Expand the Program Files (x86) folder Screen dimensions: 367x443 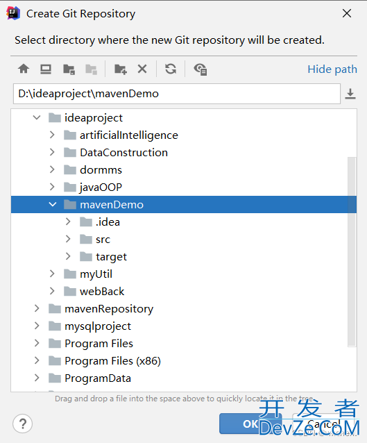pyautogui.click(x=37, y=361)
